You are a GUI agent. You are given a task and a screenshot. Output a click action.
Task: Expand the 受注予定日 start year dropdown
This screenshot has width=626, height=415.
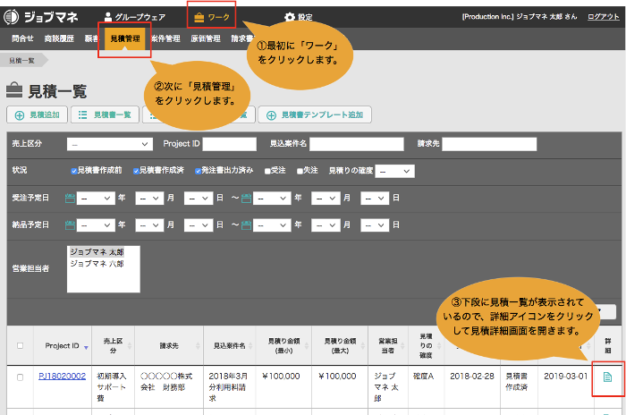[96, 199]
